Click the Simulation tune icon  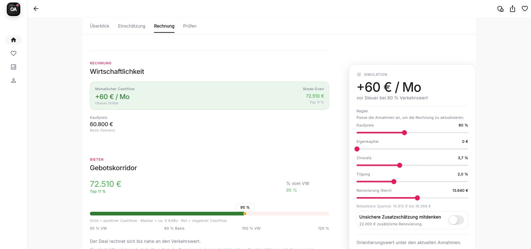359,74
